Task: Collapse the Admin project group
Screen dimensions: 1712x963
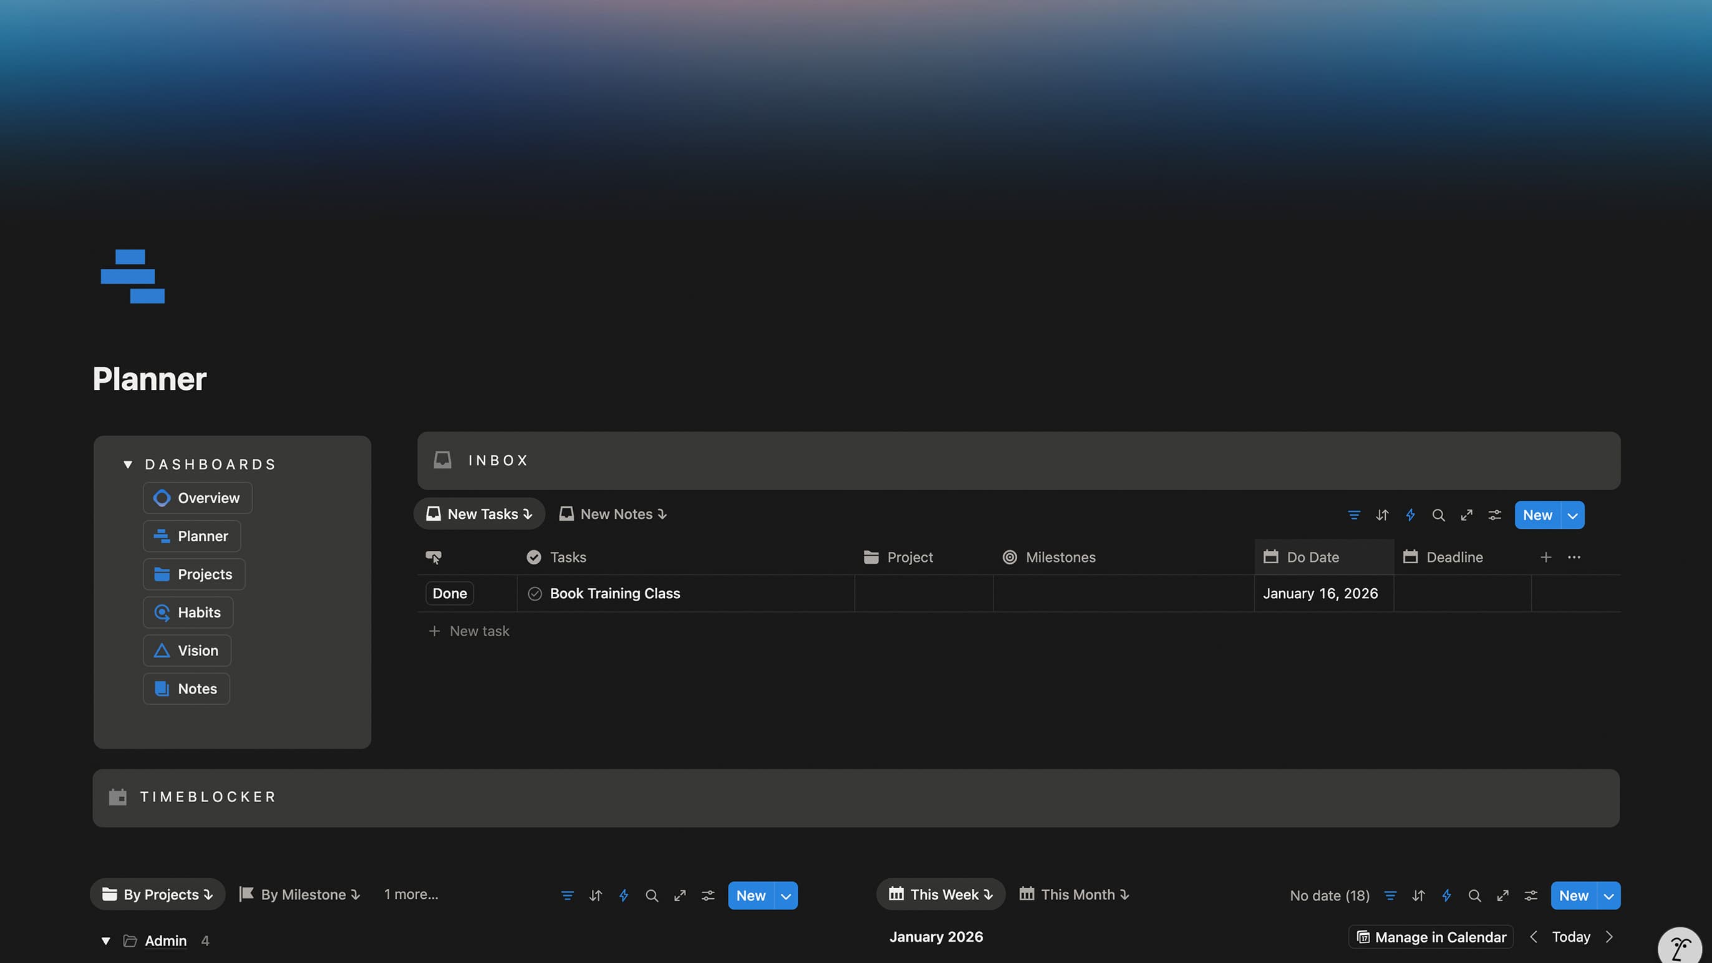Action: (x=105, y=941)
